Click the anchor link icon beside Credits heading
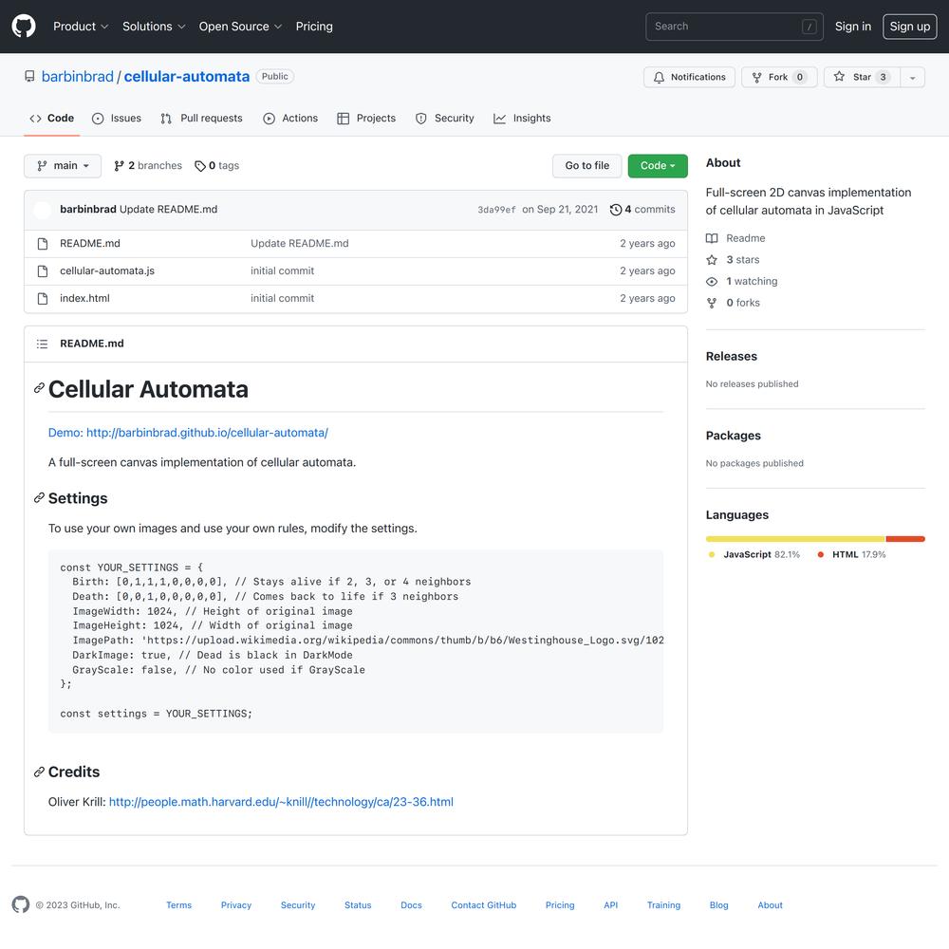Screen dimensions: 949x949 point(39,772)
